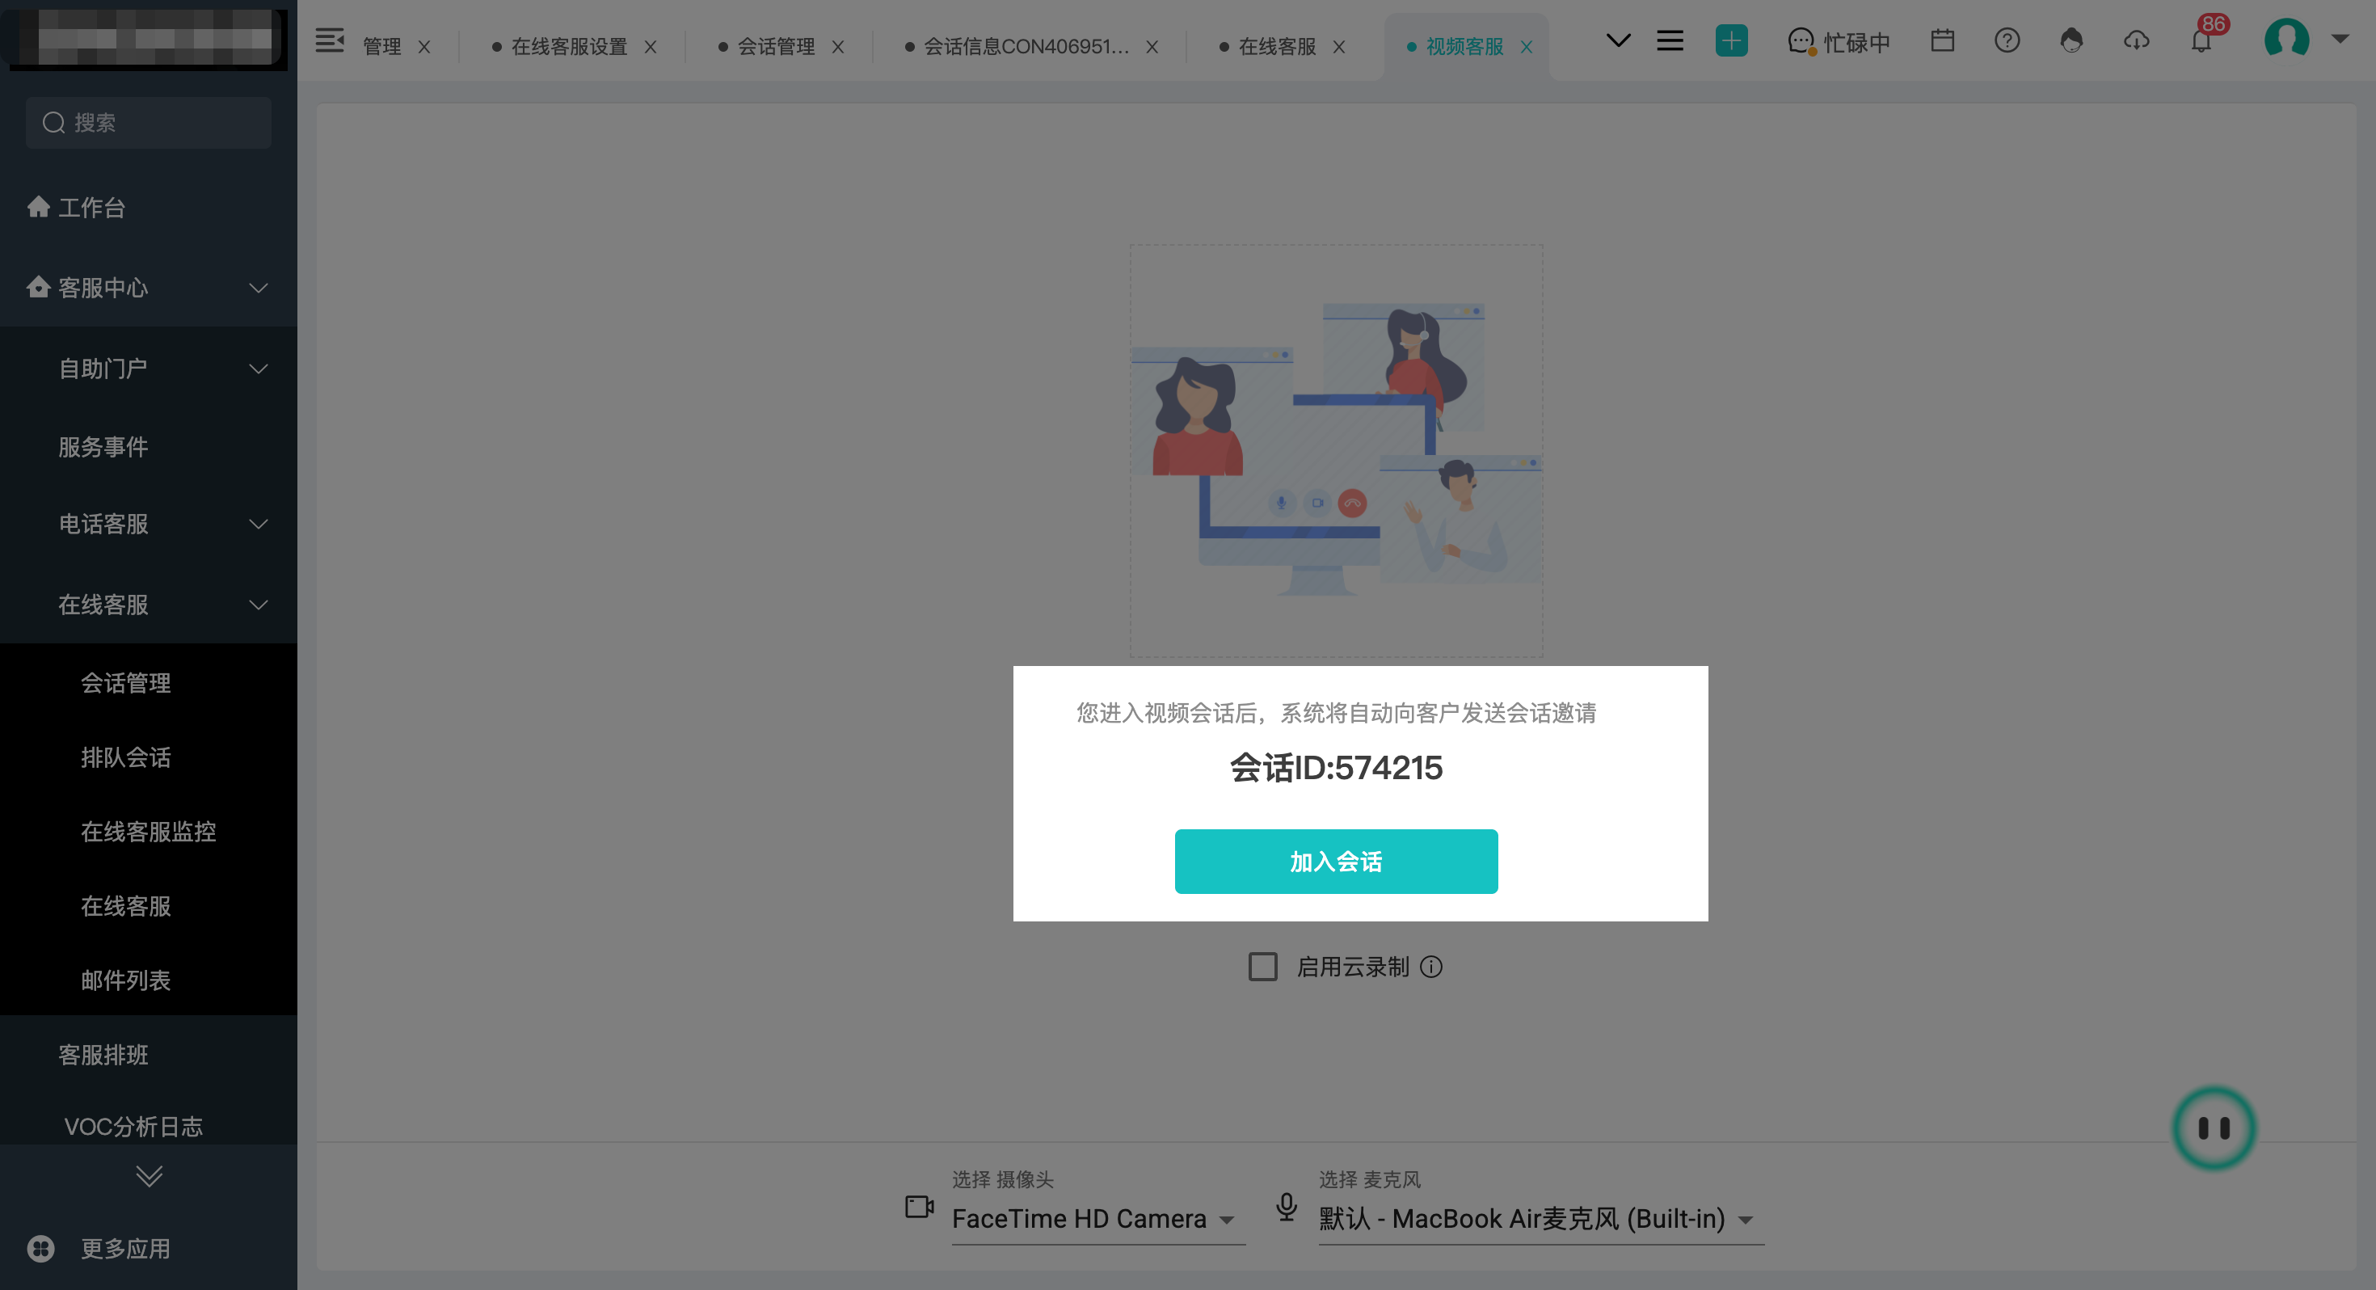Image resolution: width=2376 pixels, height=1290 pixels.
Task: Switch to 会话信息CON406951 tab
Action: coord(1026,46)
